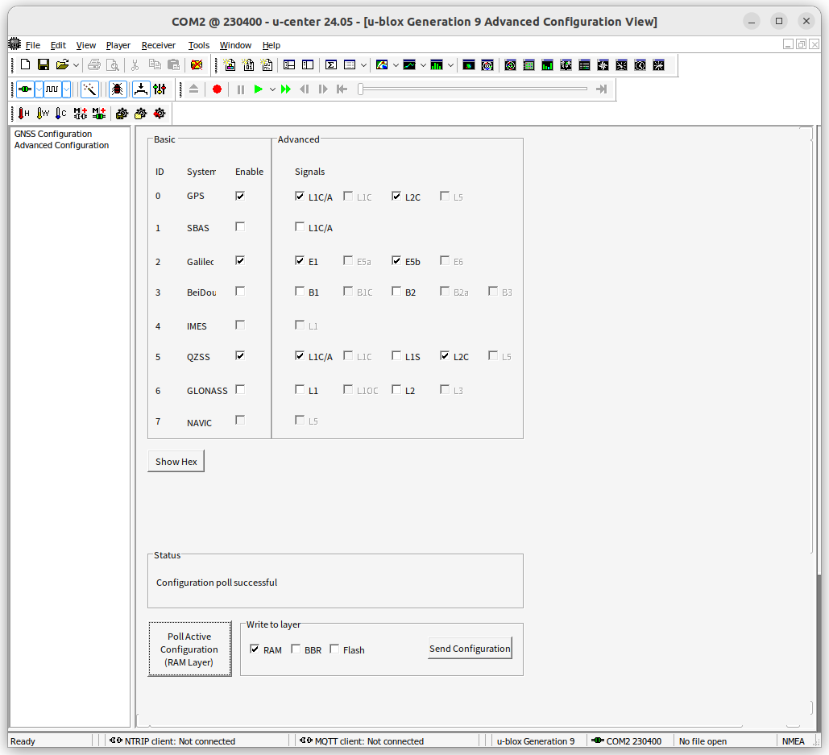Expand the dropdown beside the histogram icon
Viewport: 829px width, 755px height.
tap(450, 65)
